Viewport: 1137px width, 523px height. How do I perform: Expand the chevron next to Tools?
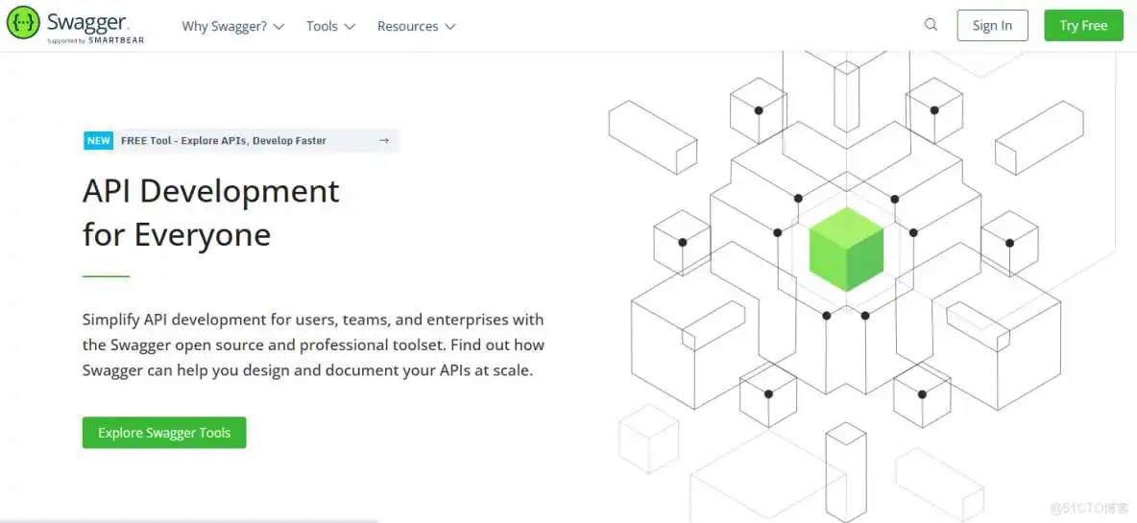(x=350, y=27)
